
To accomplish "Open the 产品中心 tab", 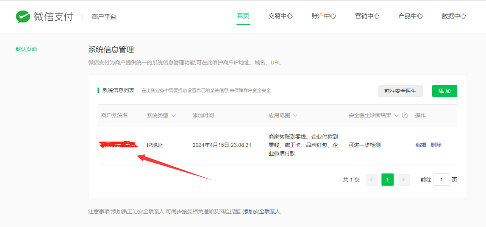I will pyautogui.click(x=410, y=16).
